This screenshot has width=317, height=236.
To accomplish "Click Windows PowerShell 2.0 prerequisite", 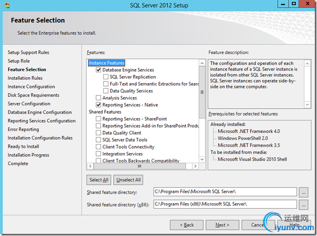I will (x=243, y=138).
